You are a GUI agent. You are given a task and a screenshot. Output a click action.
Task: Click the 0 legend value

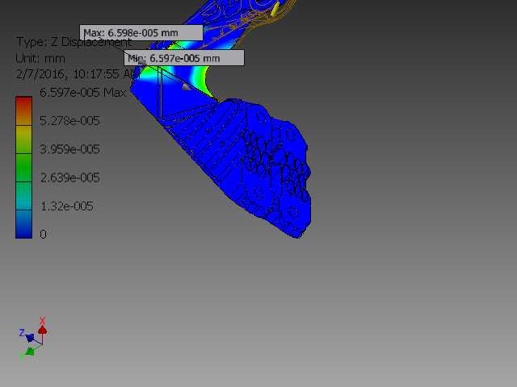43,235
